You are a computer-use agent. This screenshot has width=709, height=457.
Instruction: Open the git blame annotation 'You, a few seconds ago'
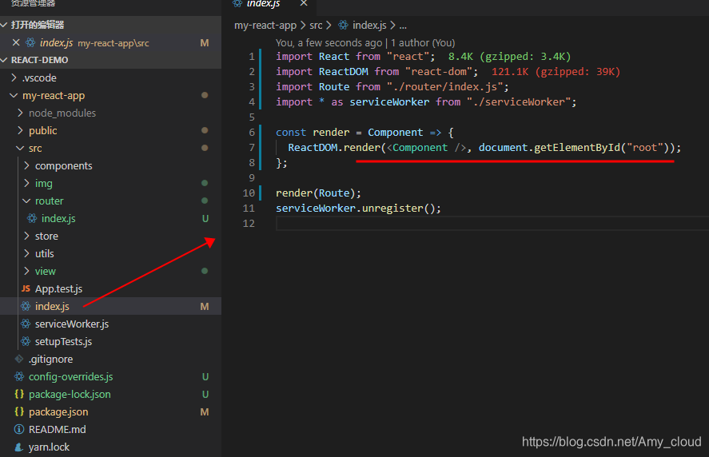329,42
